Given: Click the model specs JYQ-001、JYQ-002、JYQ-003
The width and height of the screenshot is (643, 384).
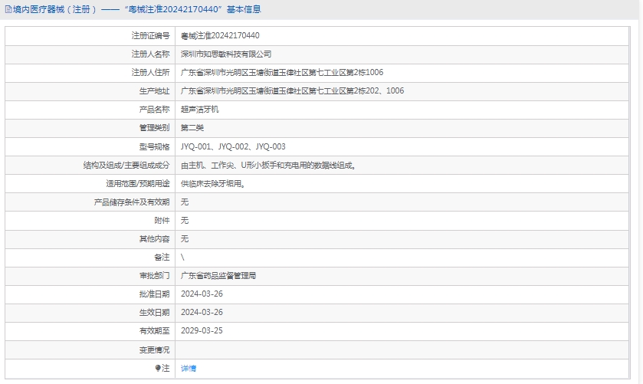Looking at the screenshot, I should click(233, 146).
